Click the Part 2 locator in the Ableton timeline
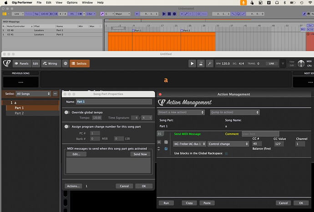 pos(185,31)
